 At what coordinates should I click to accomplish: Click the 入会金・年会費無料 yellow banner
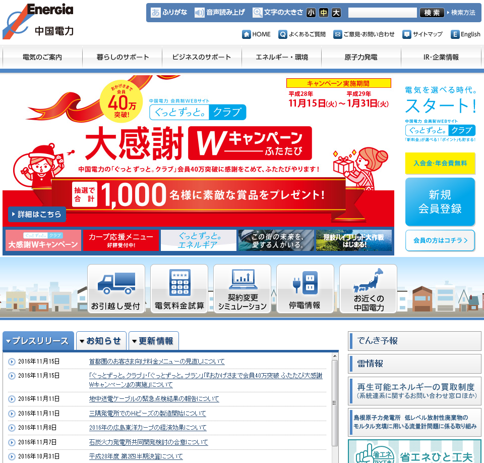coord(440,163)
